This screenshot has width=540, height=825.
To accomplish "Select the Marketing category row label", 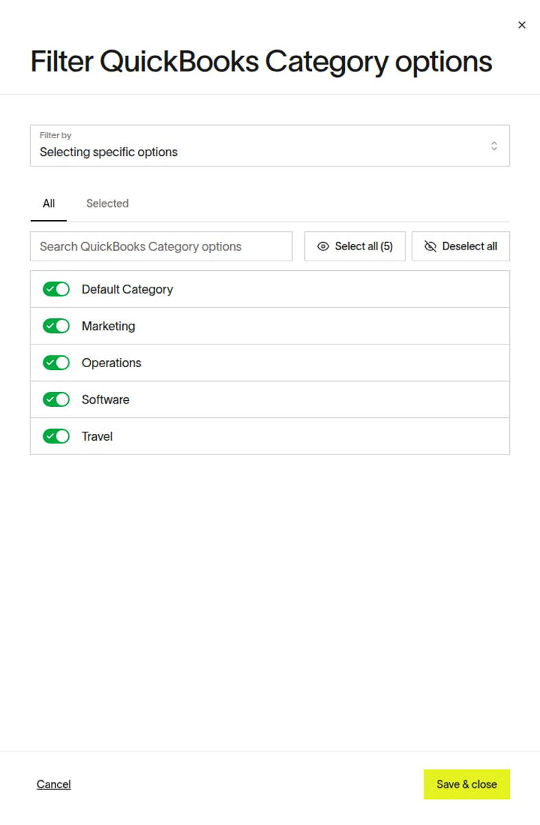I will [109, 326].
